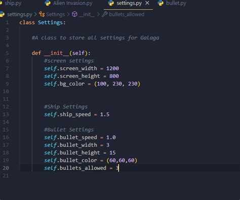Click the bullet_height value 15
This screenshot has width=240, height=200.
112,153
